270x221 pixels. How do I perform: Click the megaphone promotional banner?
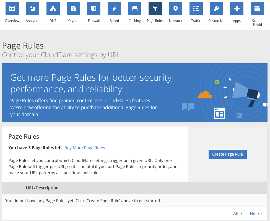coord(135,93)
